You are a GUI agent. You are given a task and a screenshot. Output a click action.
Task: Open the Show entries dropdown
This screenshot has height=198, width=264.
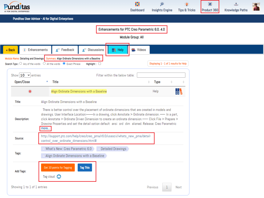pyautogui.click(x=25, y=75)
